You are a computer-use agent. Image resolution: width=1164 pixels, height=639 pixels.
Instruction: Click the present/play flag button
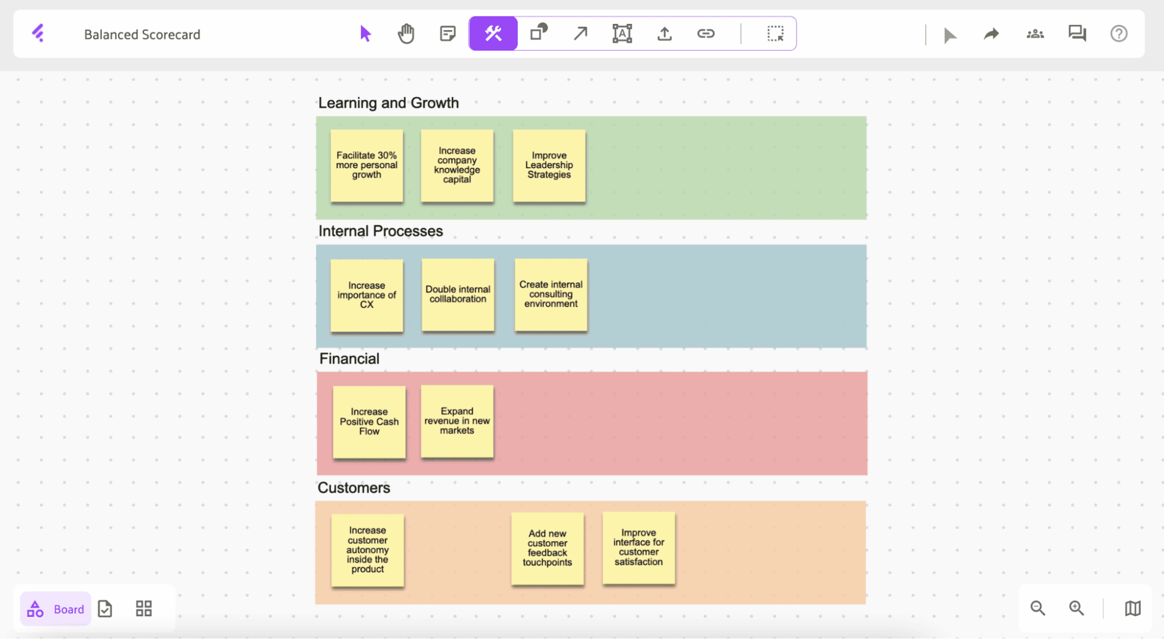coord(949,33)
